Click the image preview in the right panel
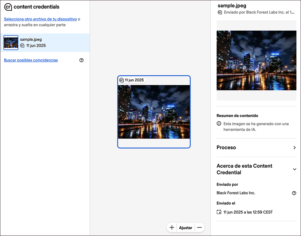Viewport: 301px width, 236px height. 256,60
